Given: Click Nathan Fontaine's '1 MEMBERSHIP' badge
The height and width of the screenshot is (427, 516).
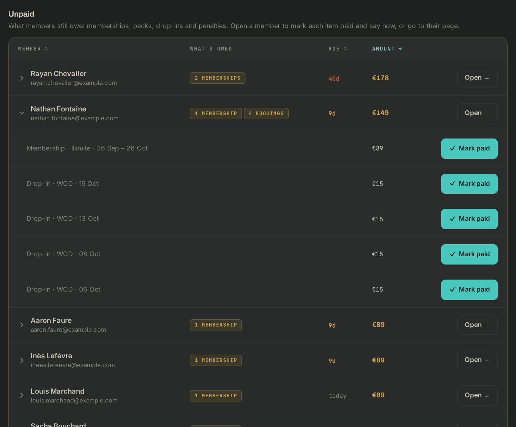Looking at the screenshot, I should tap(216, 114).
